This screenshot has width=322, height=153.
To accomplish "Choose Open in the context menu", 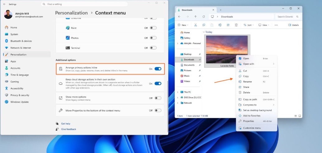I will [x=257, y=59].
